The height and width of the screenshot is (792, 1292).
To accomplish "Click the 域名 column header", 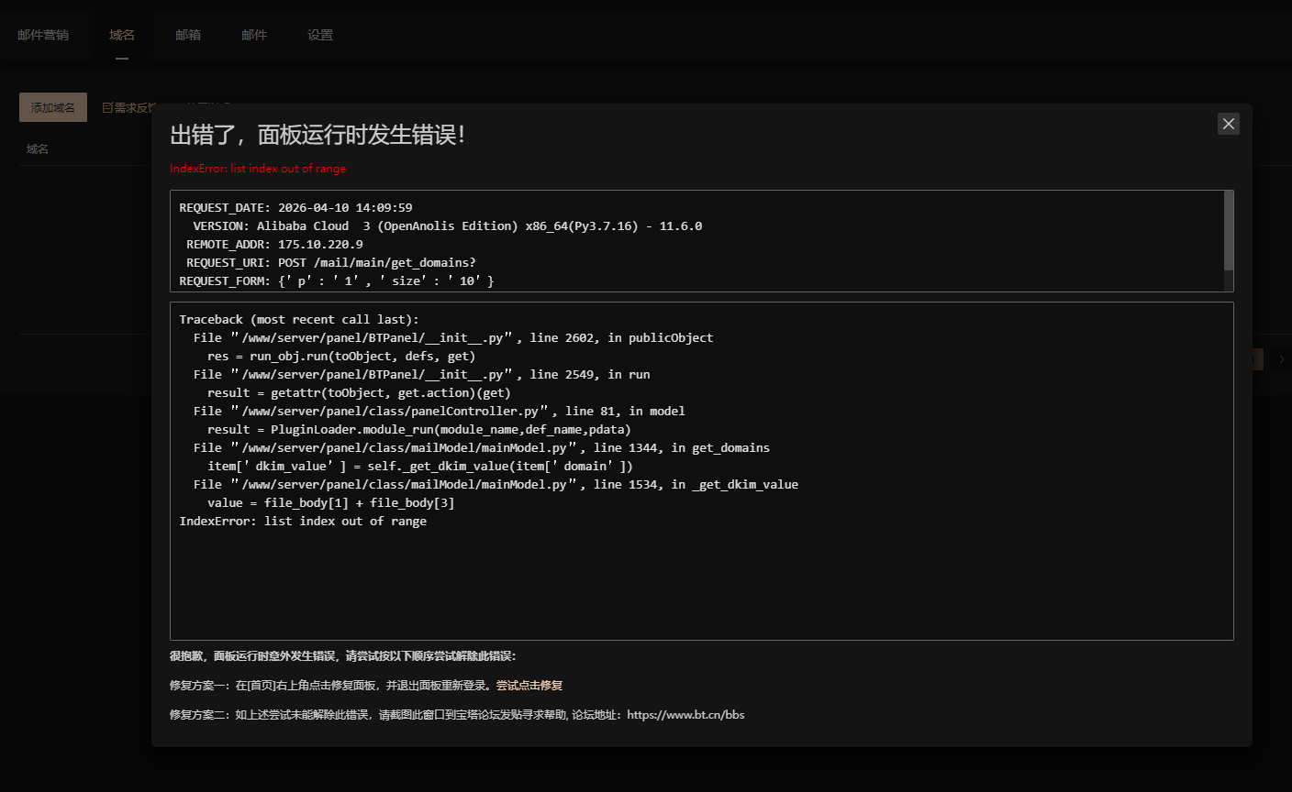I will click(x=38, y=148).
